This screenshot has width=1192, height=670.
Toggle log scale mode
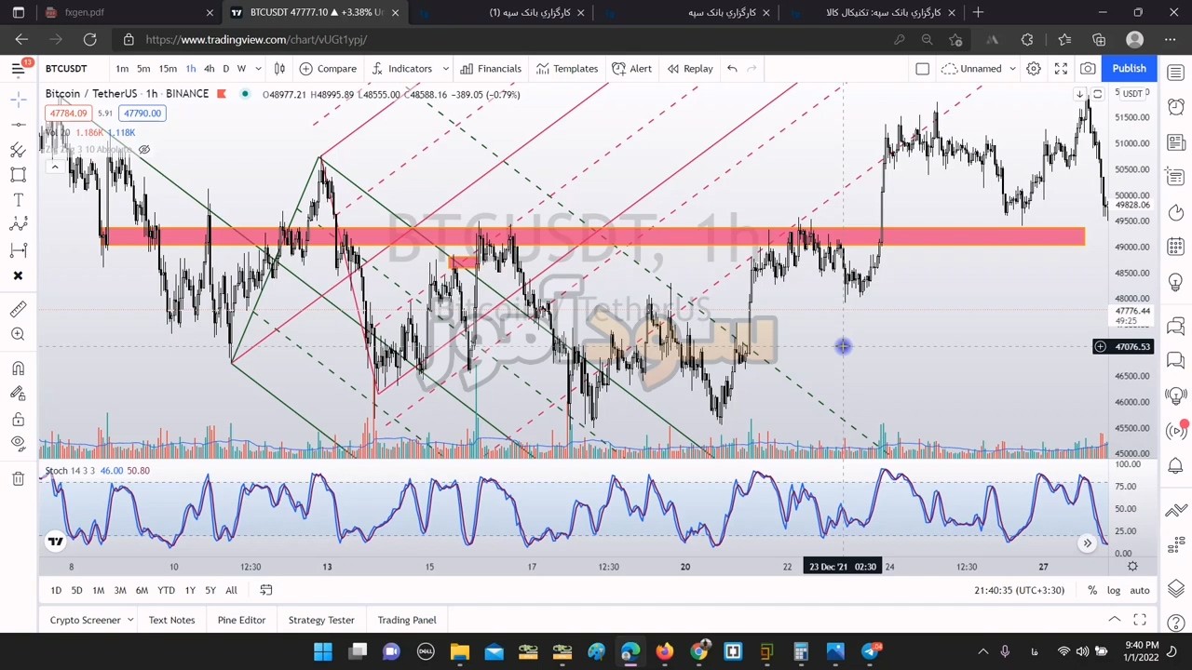[x=1114, y=590]
